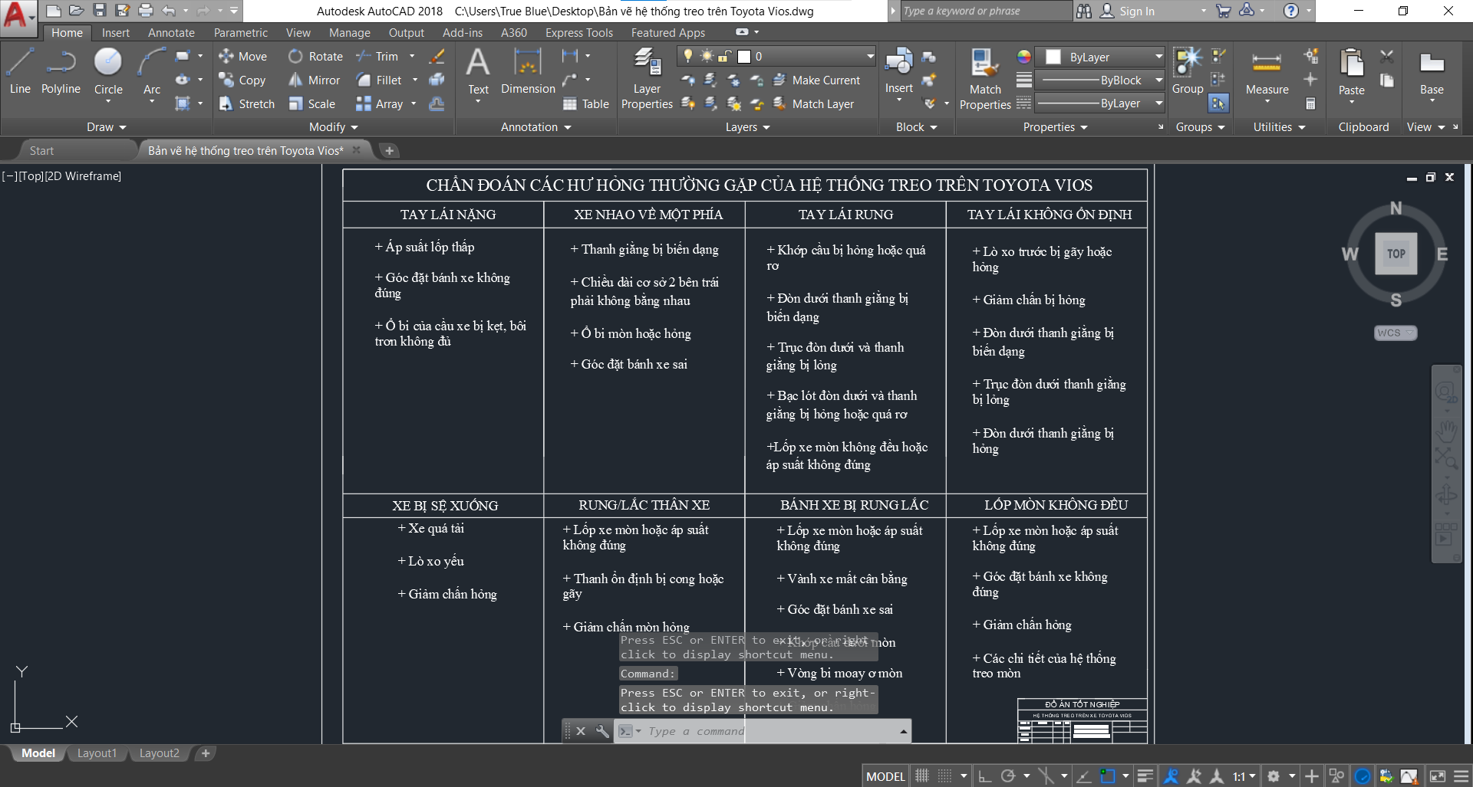Select the Circle tool
1473x787 pixels.
[x=108, y=71]
